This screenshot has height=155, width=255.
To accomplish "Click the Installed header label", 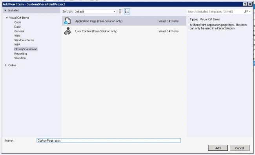I will (x=14, y=10).
